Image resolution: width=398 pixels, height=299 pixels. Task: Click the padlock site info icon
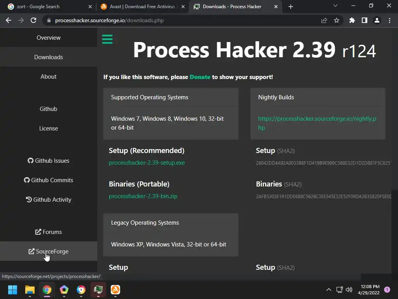[x=49, y=20]
